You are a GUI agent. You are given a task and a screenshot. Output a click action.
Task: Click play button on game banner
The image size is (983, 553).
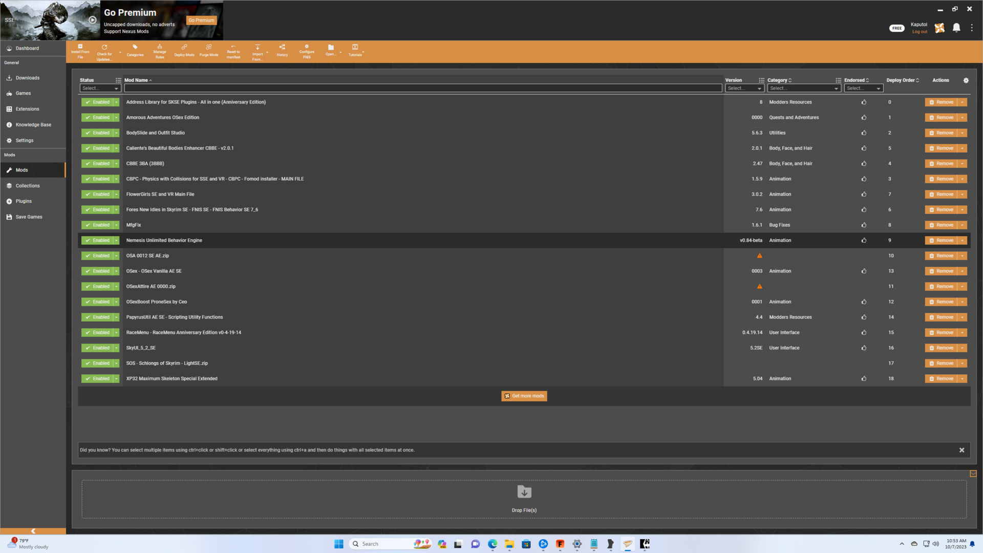93,20
